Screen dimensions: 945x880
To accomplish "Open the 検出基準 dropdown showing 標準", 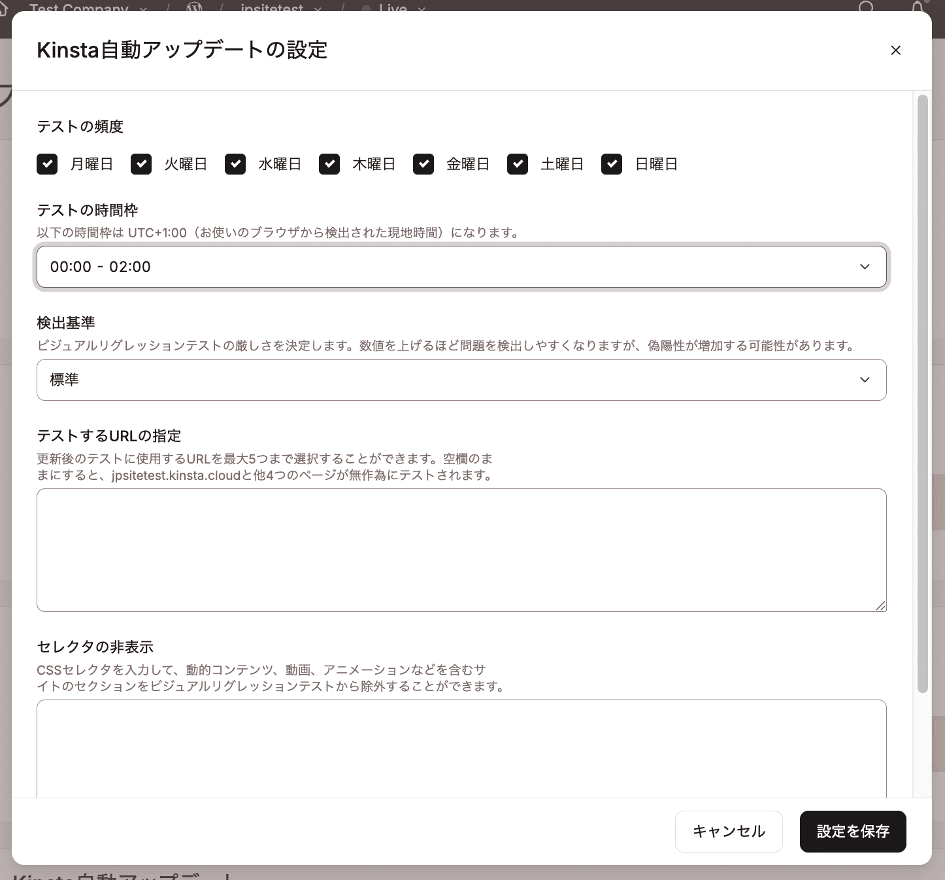I will coord(461,380).
